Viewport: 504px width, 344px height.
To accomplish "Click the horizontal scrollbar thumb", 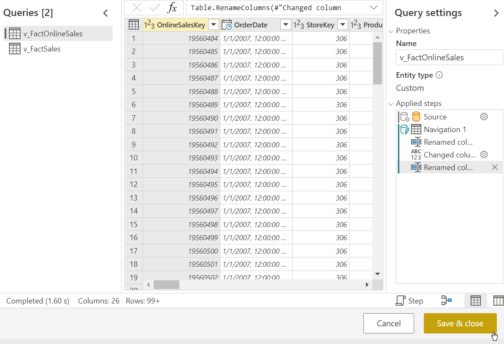I will pos(166,285).
